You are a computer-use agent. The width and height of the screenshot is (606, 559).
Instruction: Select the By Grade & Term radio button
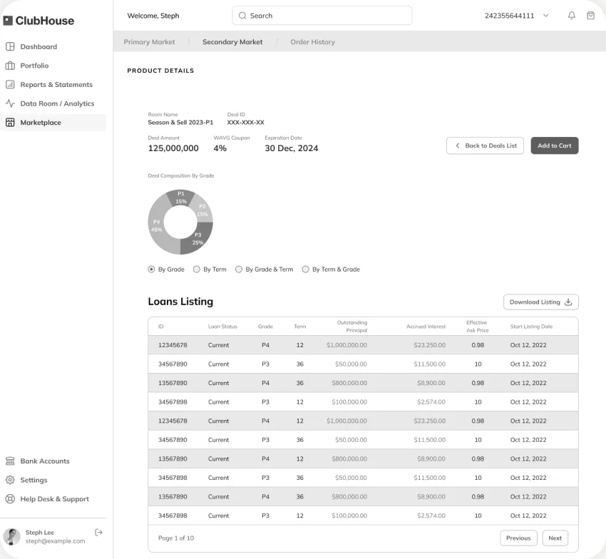tap(239, 270)
